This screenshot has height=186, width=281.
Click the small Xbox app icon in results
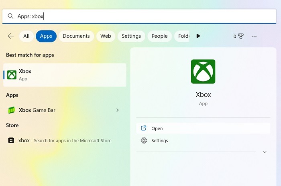click(12, 75)
